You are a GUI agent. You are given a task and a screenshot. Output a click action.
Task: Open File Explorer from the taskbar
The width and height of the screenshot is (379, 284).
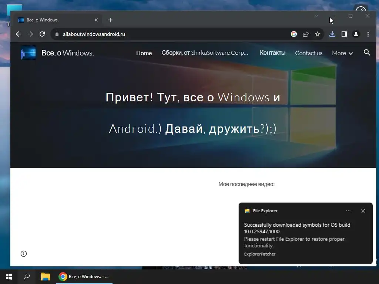click(x=46, y=277)
